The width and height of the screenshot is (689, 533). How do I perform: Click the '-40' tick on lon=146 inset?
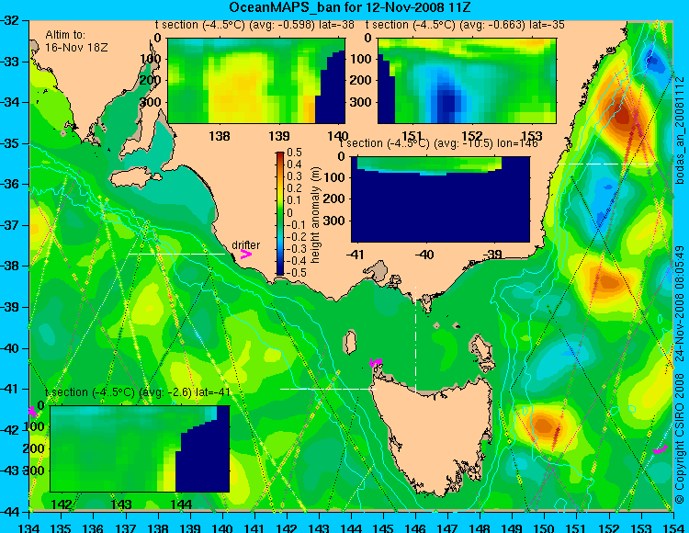pos(424,254)
